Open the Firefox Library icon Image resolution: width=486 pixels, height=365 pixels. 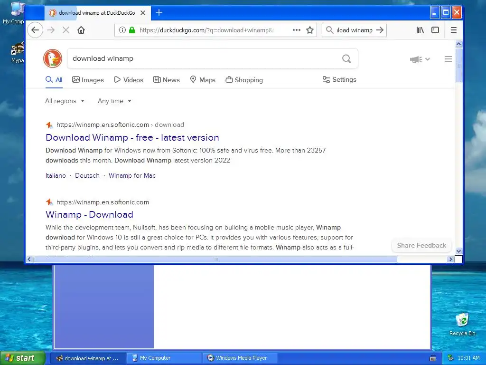pyautogui.click(x=420, y=30)
